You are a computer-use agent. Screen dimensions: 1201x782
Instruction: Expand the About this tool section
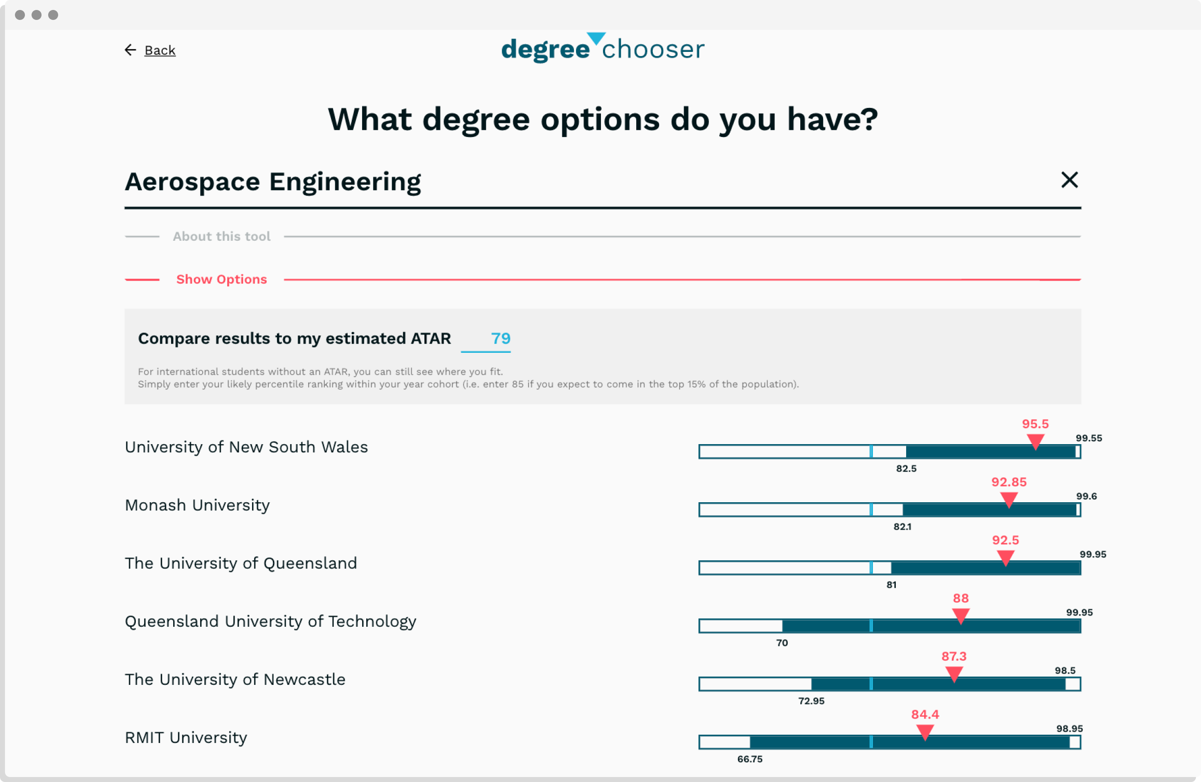[221, 236]
